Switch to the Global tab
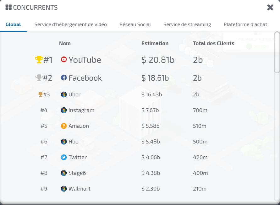 click(13, 24)
